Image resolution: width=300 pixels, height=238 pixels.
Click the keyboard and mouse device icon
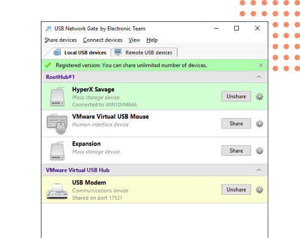coord(57,124)
